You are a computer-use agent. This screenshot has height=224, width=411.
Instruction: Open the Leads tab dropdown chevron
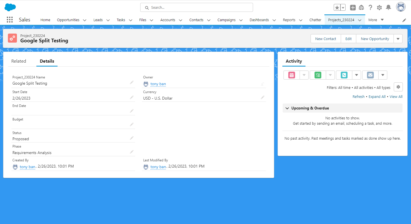tap(108, 20)
